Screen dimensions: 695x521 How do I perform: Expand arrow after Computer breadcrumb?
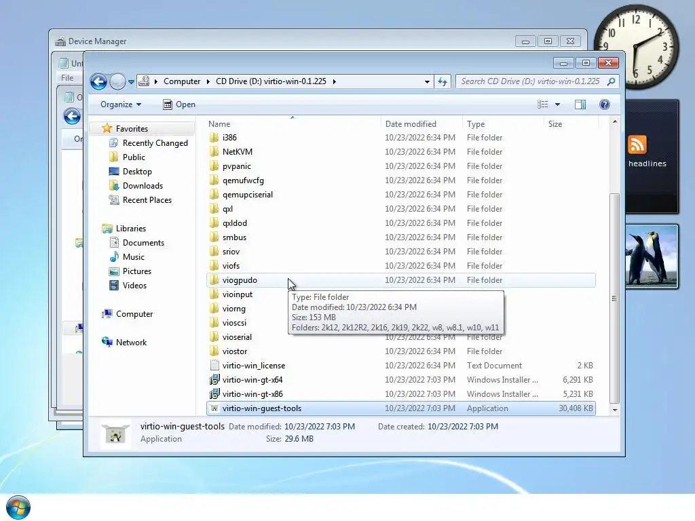point(208,81)
